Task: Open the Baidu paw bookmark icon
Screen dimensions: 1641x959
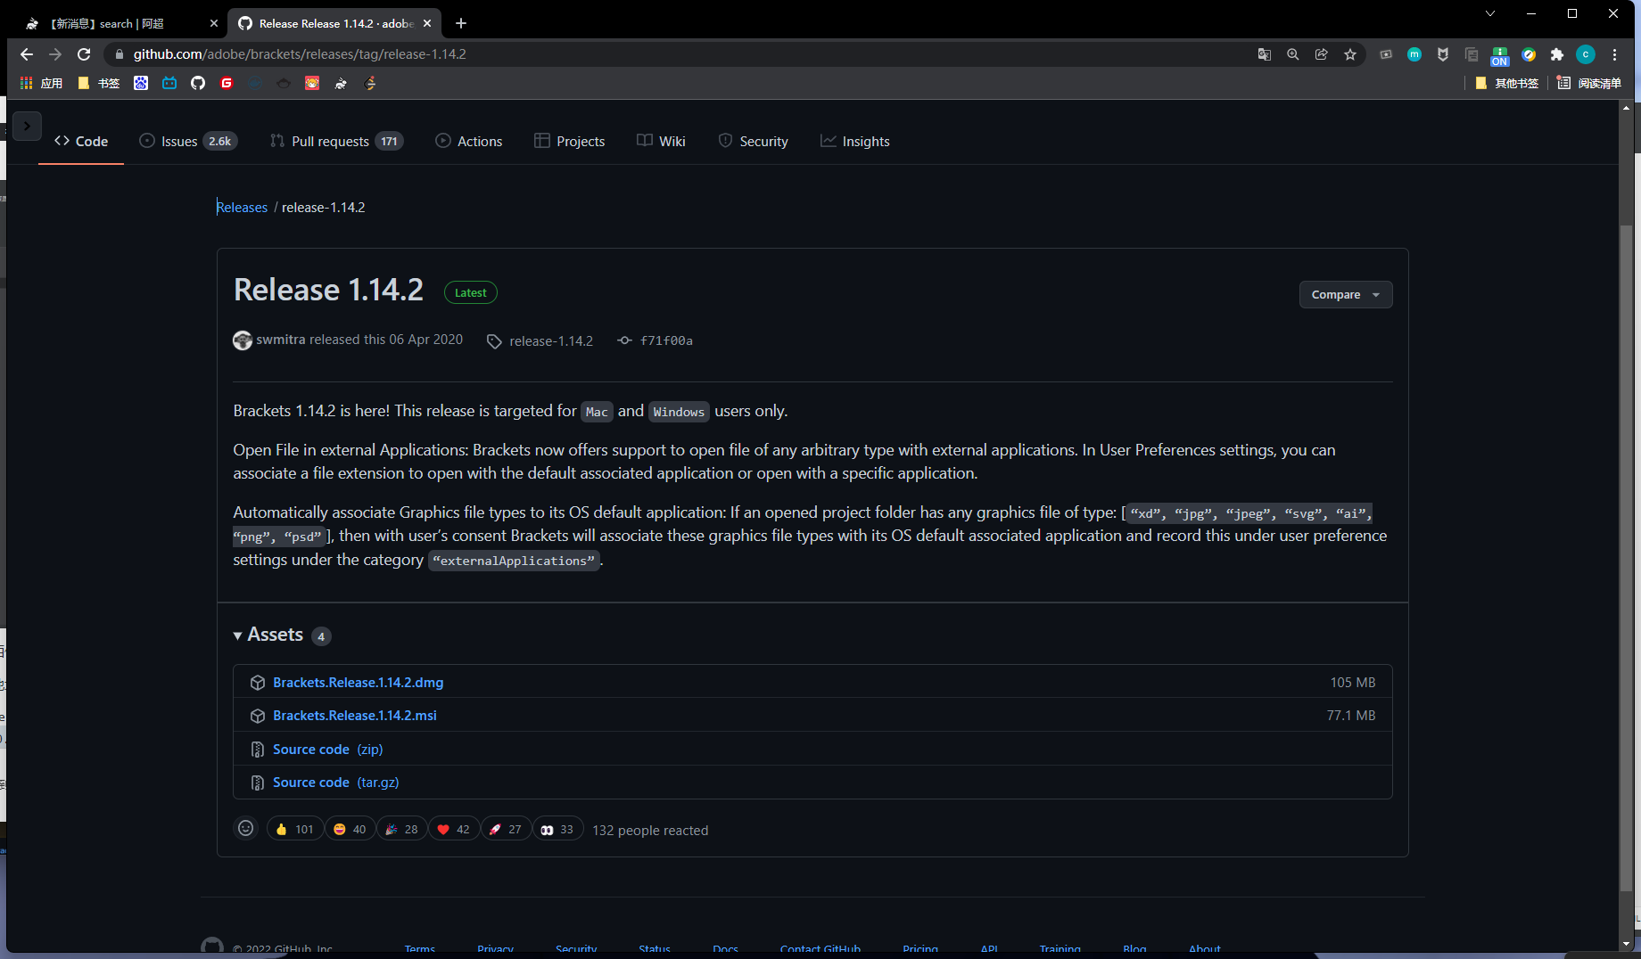Action: coord(141,83)
